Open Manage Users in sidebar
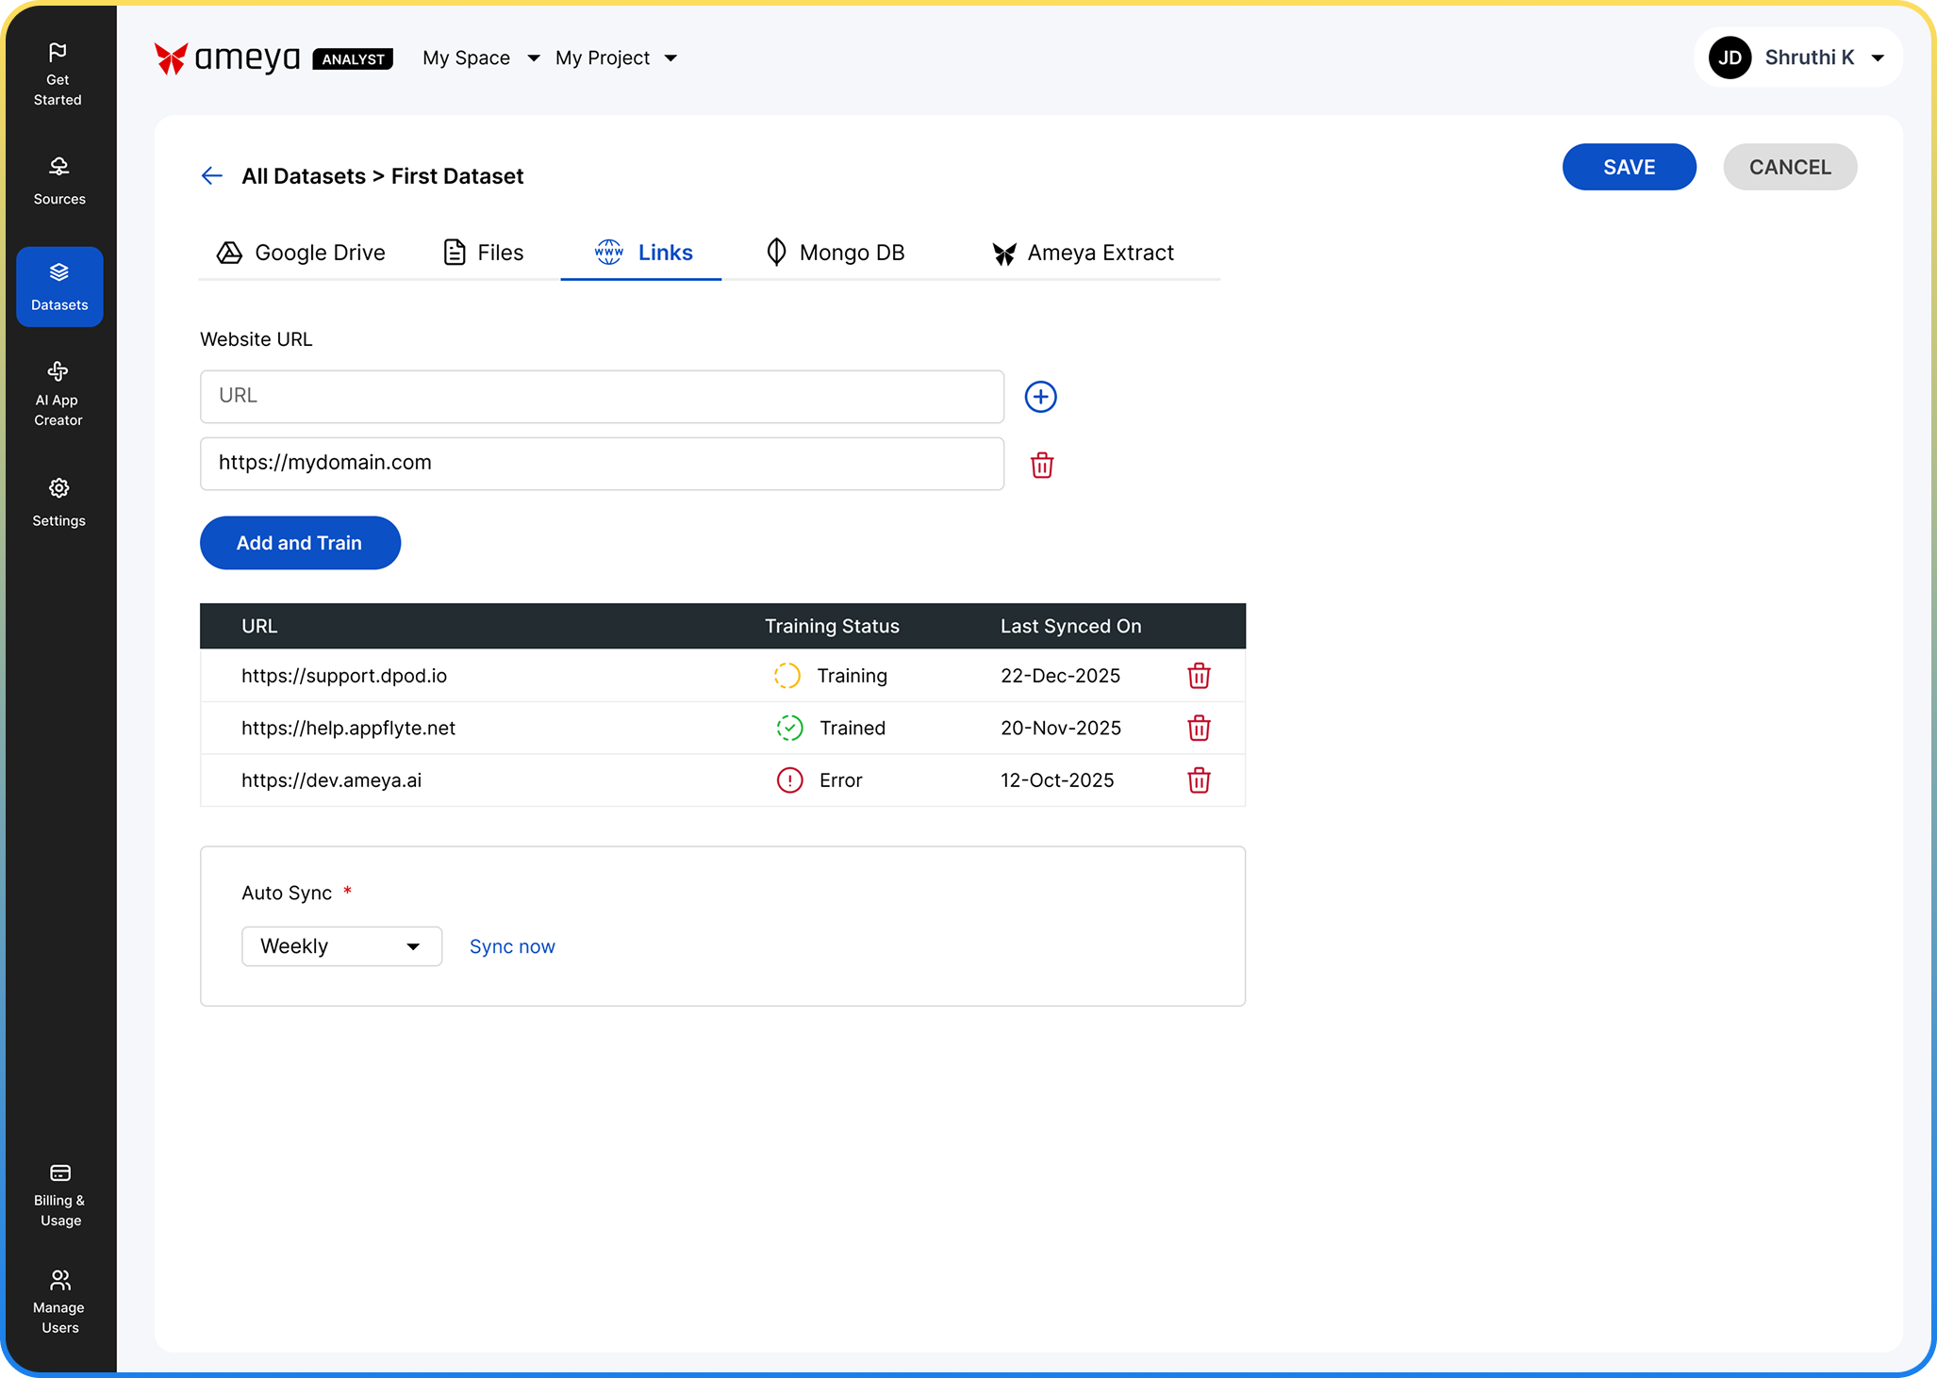 tap(58, 1302)
